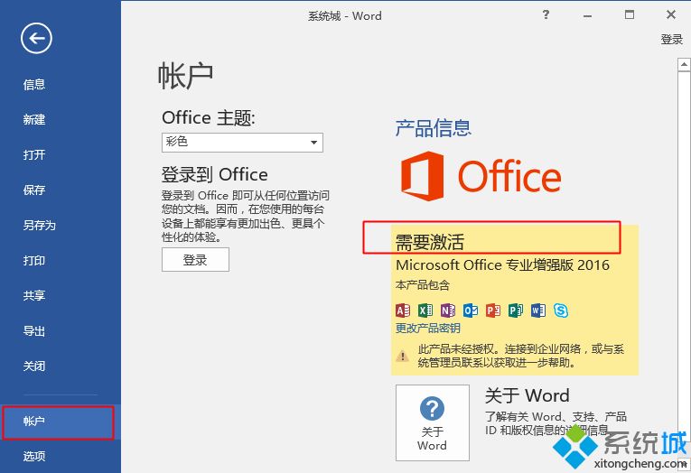The width and height of the screenshot is (691, 473).
Task: Click 登录 link at top right
Action: pos(671,40)
